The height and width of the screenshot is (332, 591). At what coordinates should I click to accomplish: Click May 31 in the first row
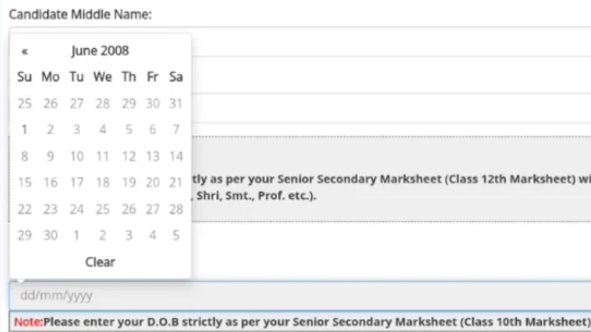176,104
